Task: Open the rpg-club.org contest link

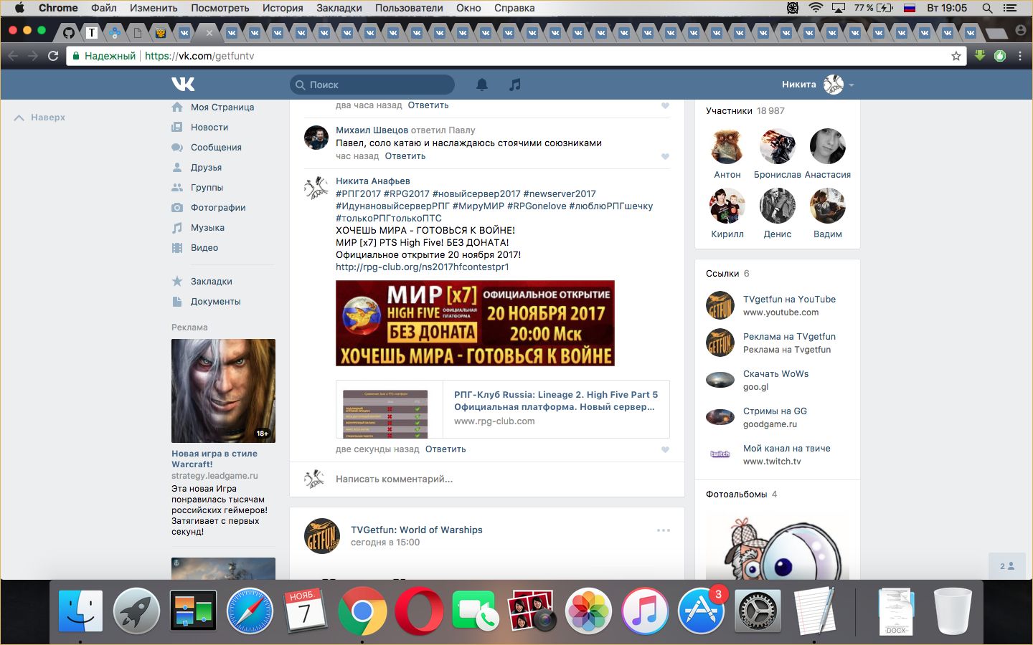Action: (423, 267)
